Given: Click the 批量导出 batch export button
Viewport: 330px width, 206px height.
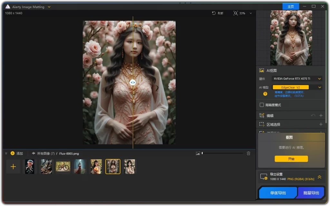Looking at the screenshot, I should point(311,192).
